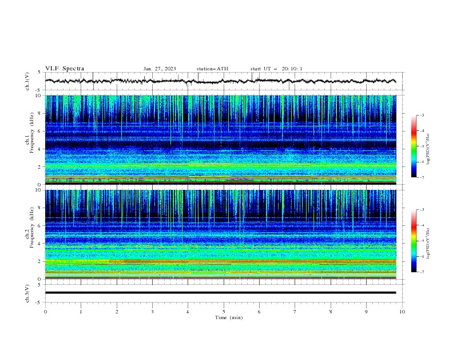Click the '-5' tick on ch.2 colorbar
This screenshot has height=350, width=453.
tap(422, 241)
